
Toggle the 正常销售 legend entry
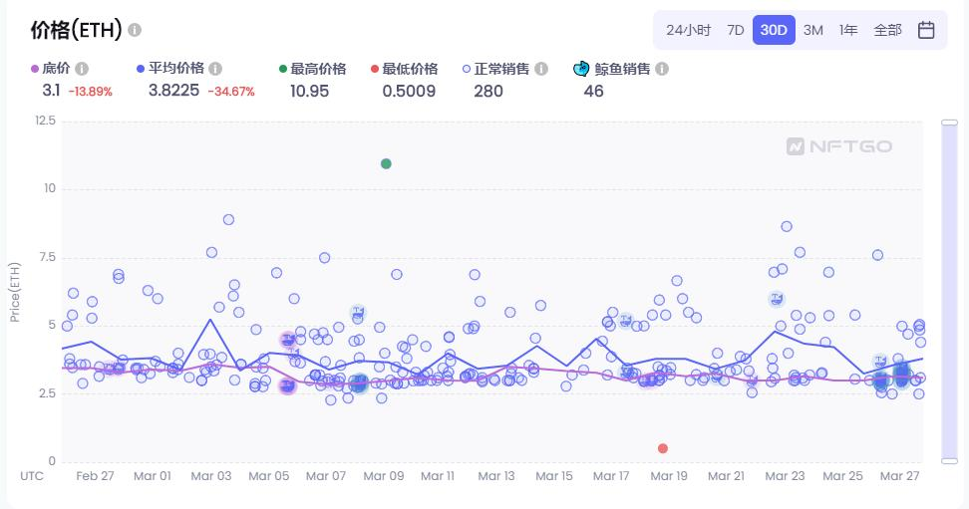click(x=496, y=69)
